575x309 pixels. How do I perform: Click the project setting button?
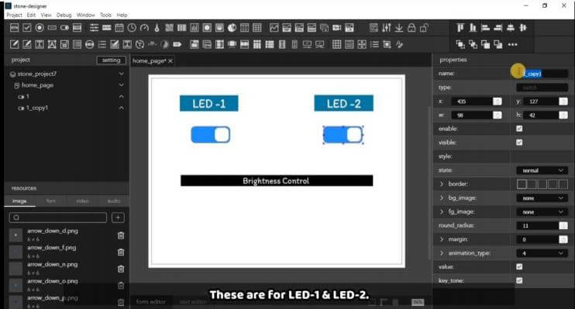pos(112,60)
